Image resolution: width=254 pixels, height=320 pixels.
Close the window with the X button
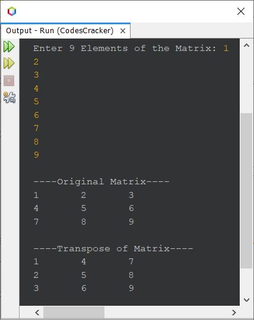(241, 11)
